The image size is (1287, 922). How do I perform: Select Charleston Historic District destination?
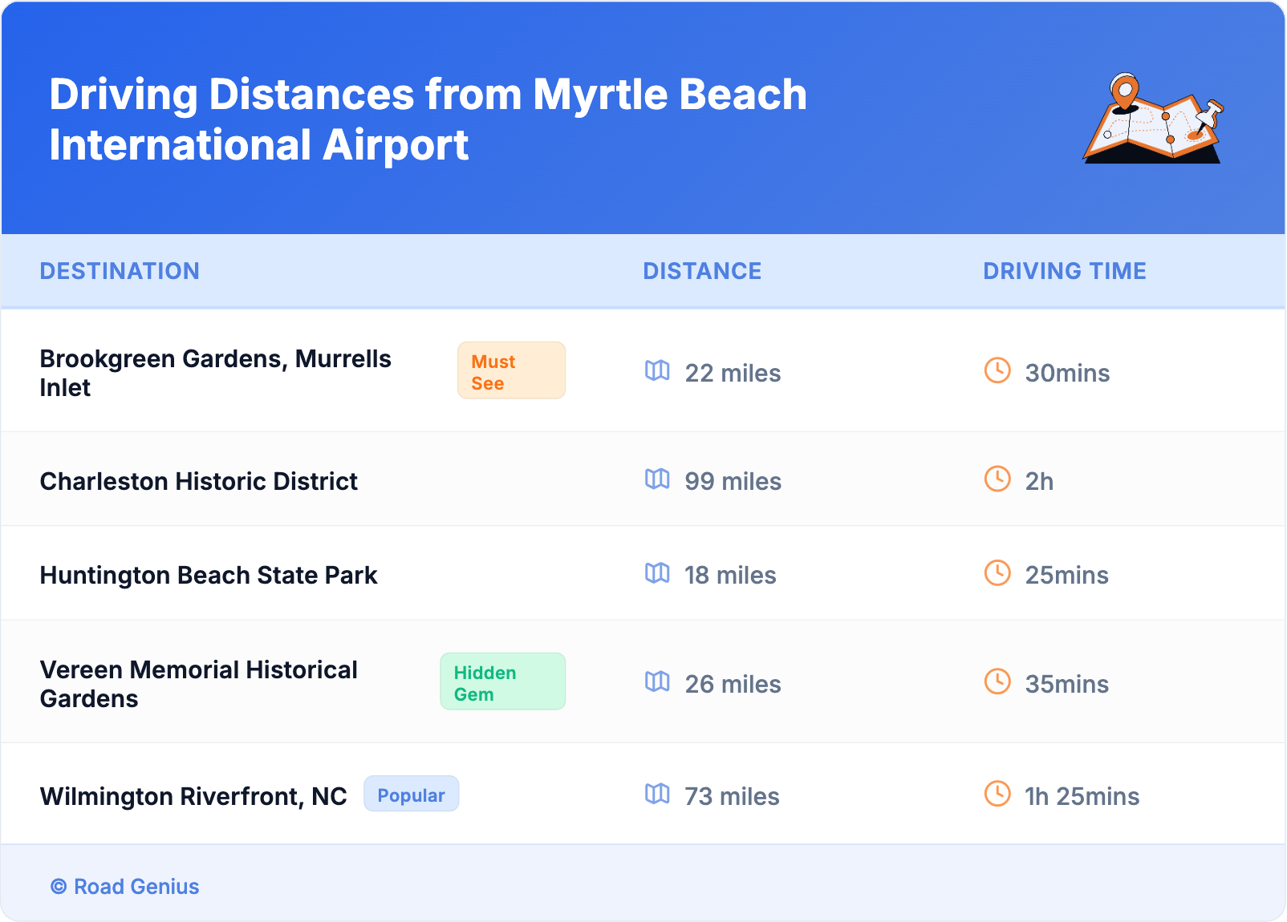[x=199, y=481]
